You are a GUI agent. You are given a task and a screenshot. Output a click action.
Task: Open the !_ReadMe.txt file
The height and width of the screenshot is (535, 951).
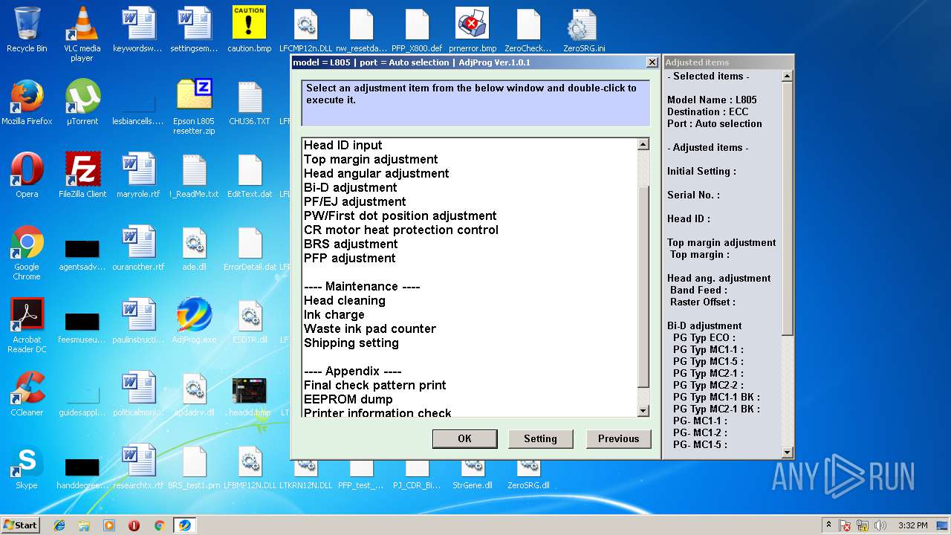pyautogui.click(x=194, y=175)
